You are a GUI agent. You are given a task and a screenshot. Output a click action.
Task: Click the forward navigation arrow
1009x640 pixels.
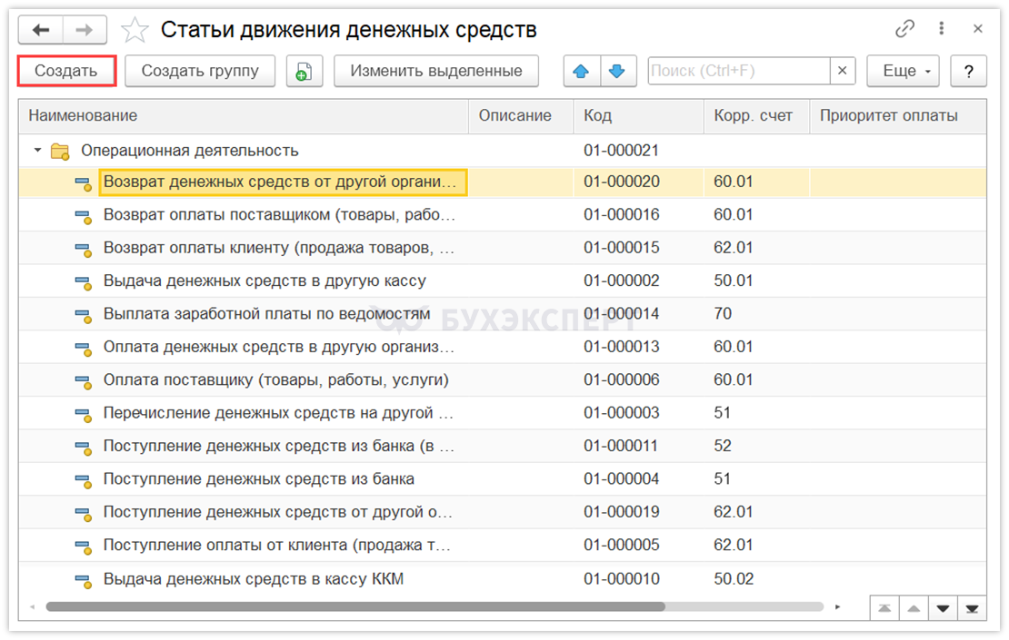click(84, 30)
